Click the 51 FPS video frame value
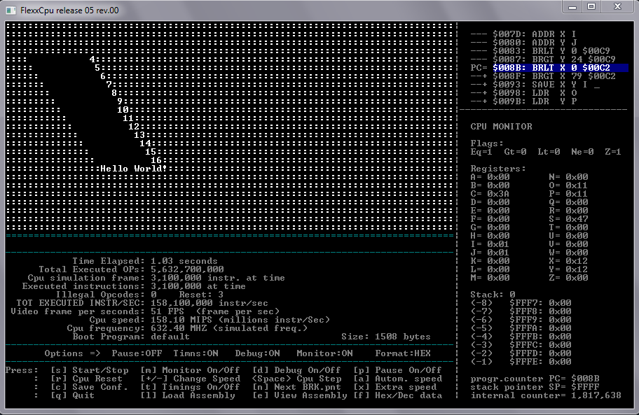 coord(167,311)
